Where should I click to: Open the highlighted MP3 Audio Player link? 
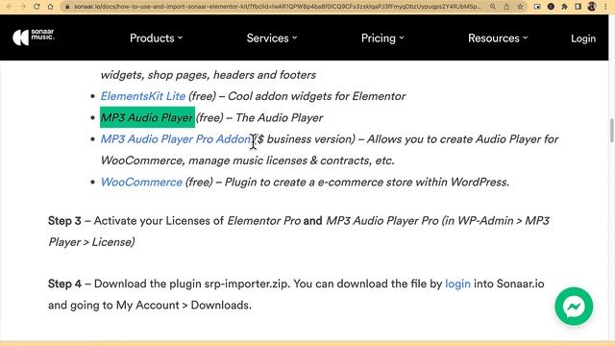[x=147, y=117]
